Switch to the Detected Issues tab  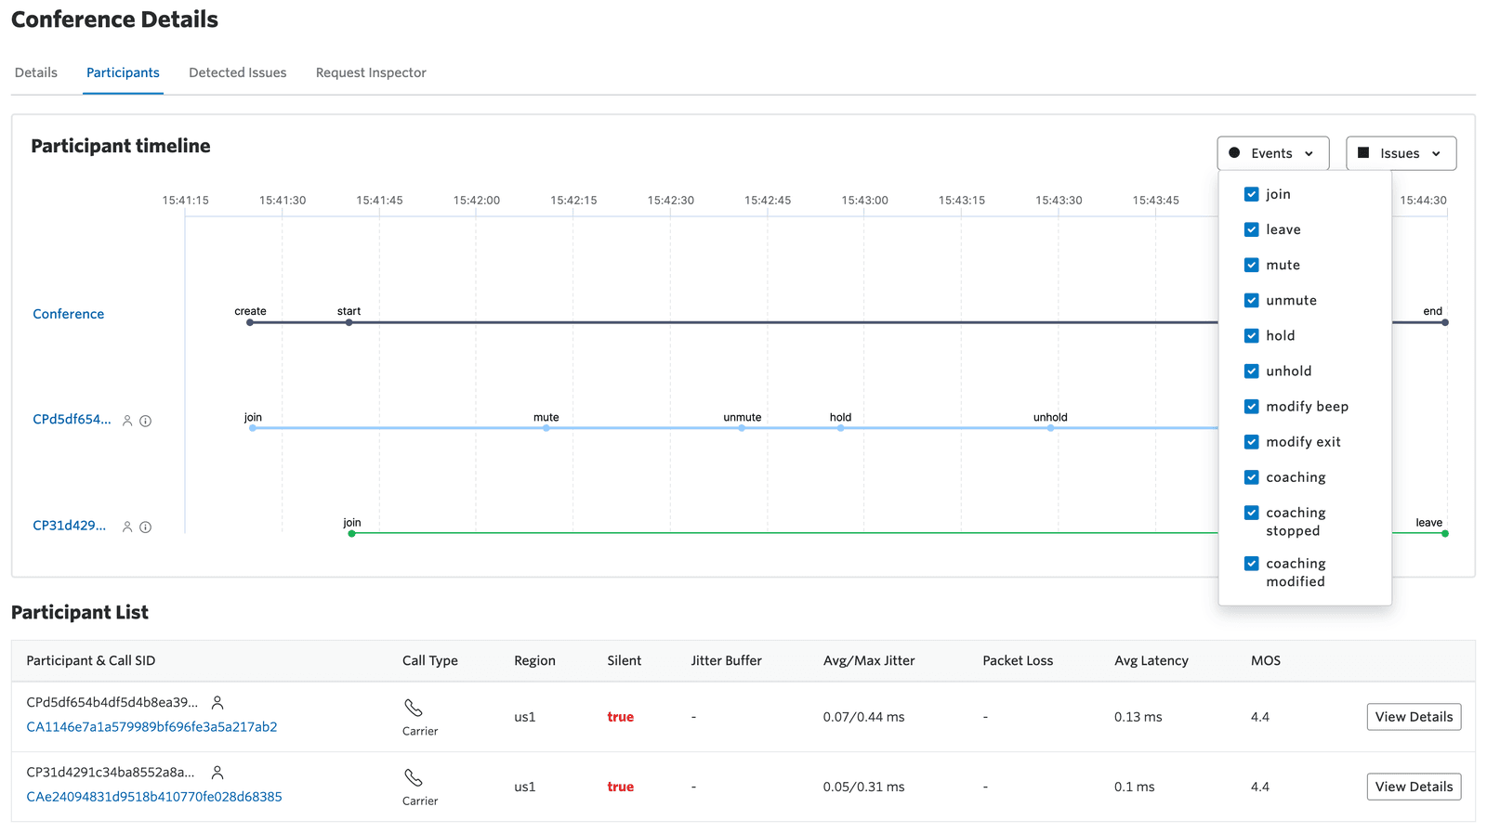point(237,72)
